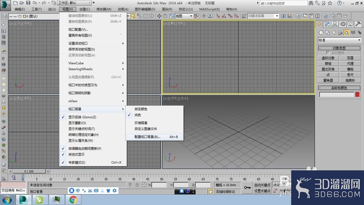
Task: Click the Save file icon
Action: pos(28,3)
